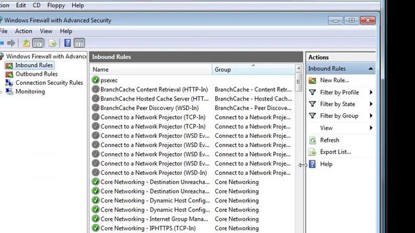Click the Outbound Rules tree icon

(9, 74)
